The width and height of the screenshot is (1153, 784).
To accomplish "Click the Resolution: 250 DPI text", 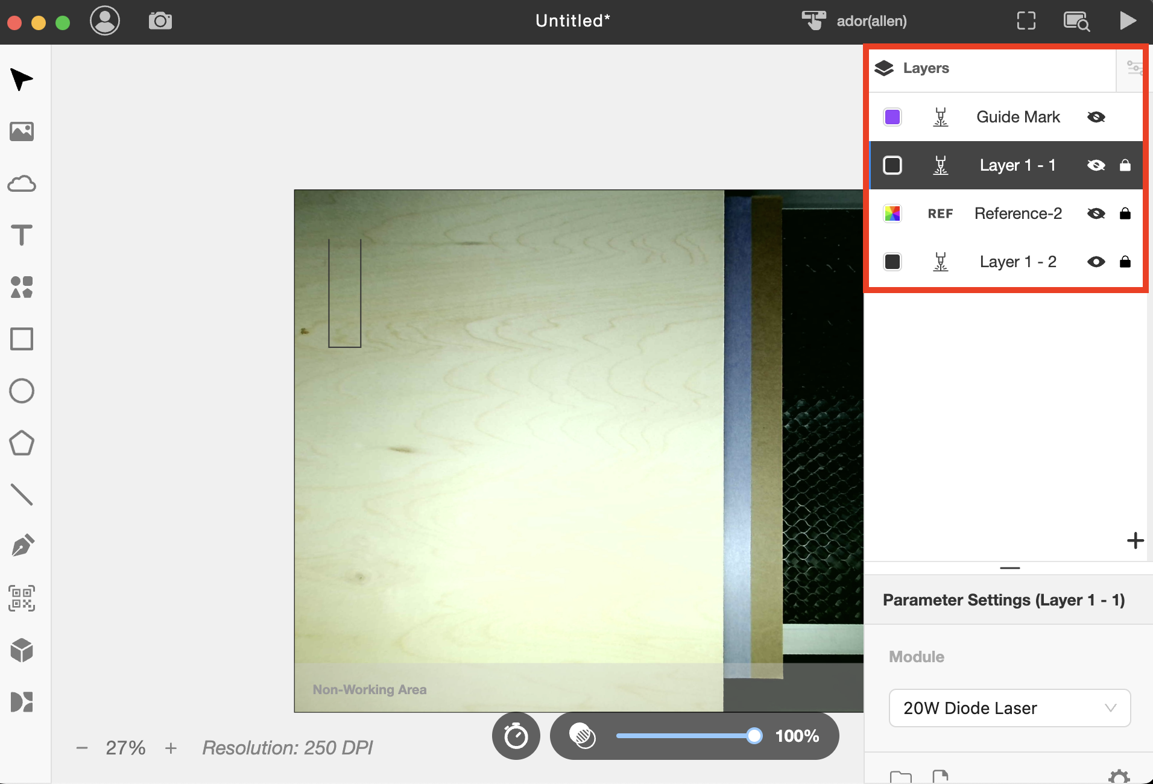I will coord(288,748).
